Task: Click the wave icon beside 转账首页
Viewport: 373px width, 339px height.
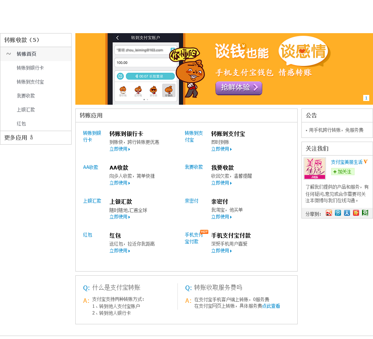Action: click(9, 54)
